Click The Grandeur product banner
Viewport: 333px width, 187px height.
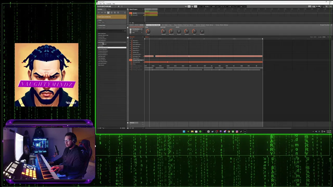click(111, 17)
